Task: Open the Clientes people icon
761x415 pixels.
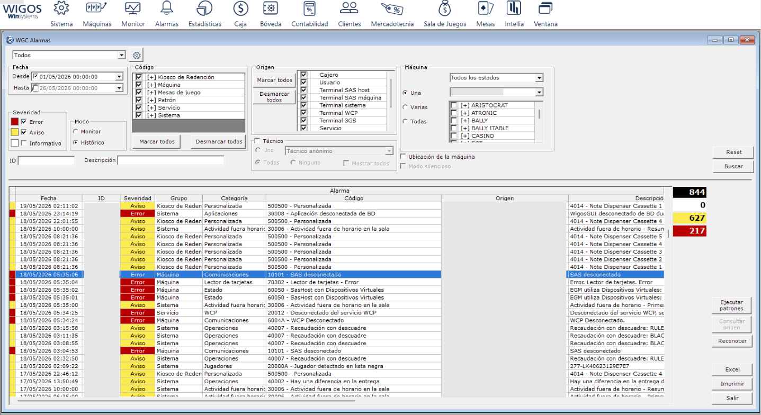Action: pos(349,8)
